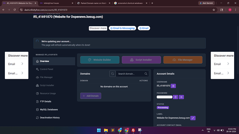
Task: Edit the account label with pencil icon
Action: 193,118
